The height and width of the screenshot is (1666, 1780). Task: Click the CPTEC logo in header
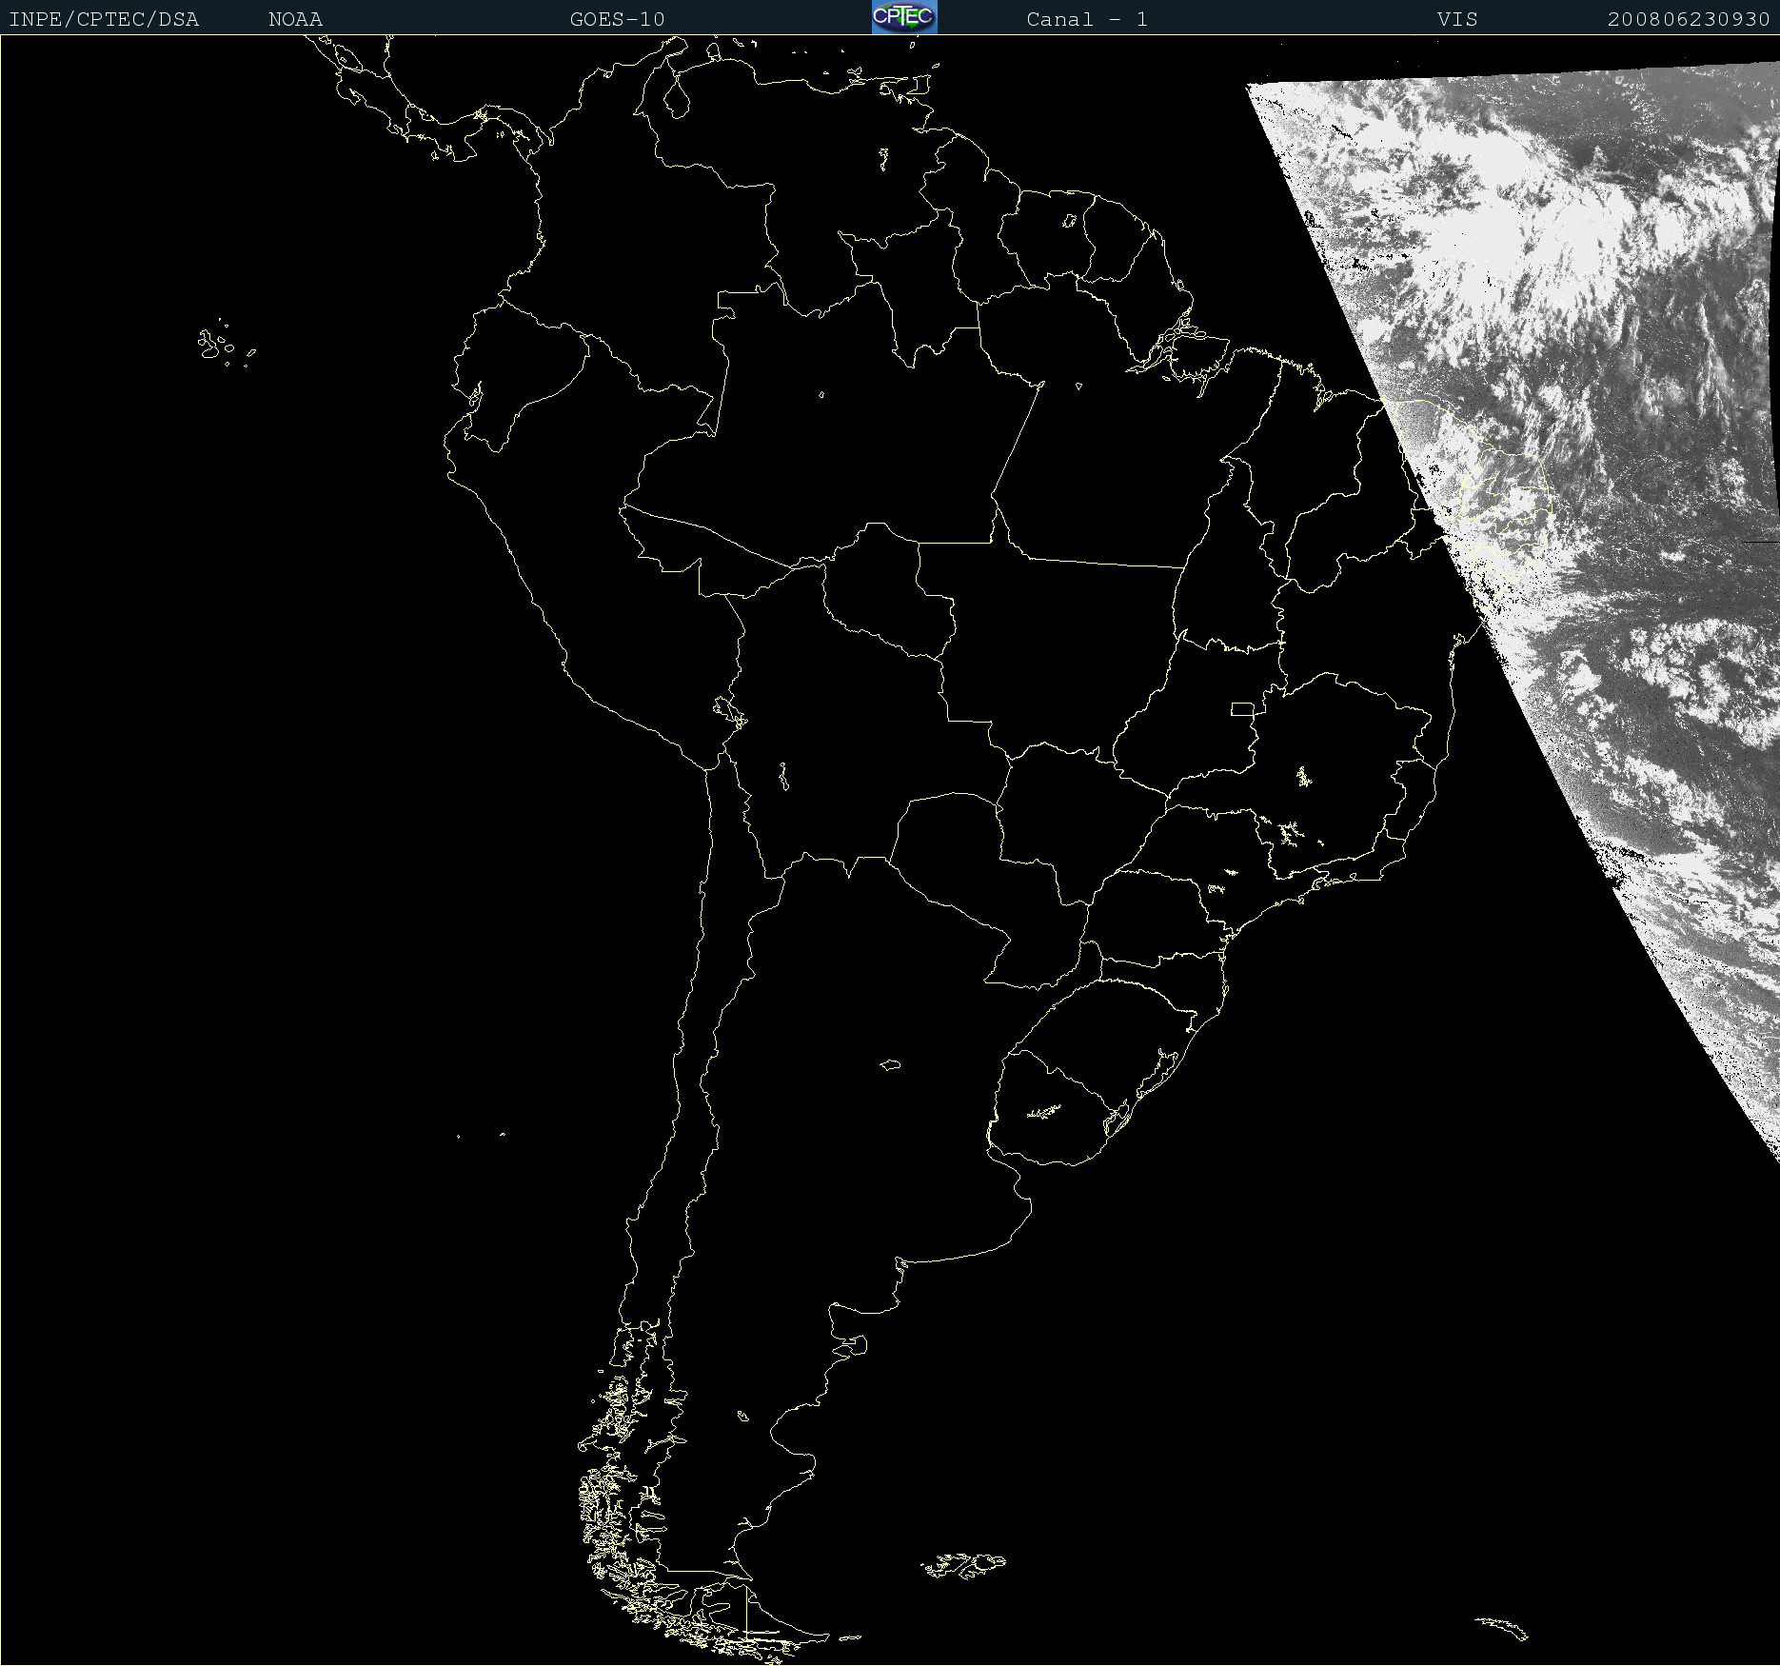click(904, 17)
